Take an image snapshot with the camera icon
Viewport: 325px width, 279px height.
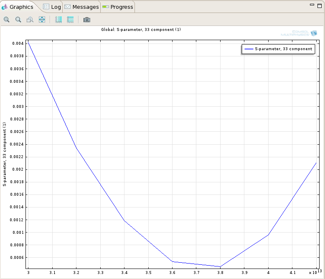tap(87, 20)
